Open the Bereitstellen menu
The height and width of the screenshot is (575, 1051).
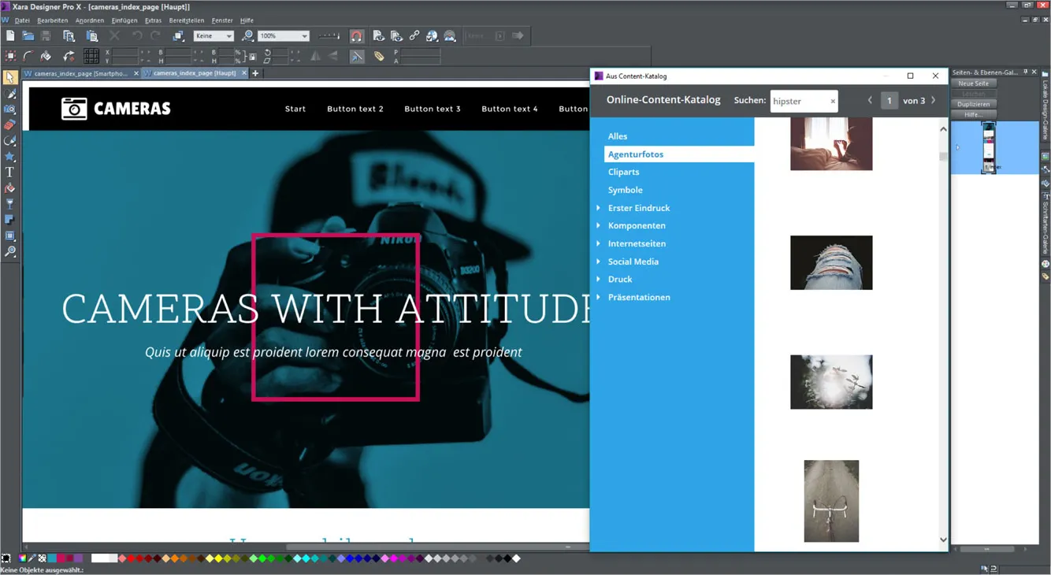tap(186, 20)
